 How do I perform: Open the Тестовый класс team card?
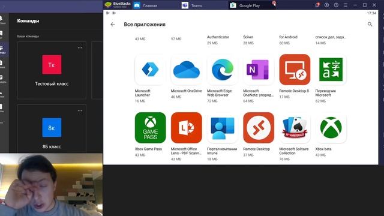coord(52,70)
